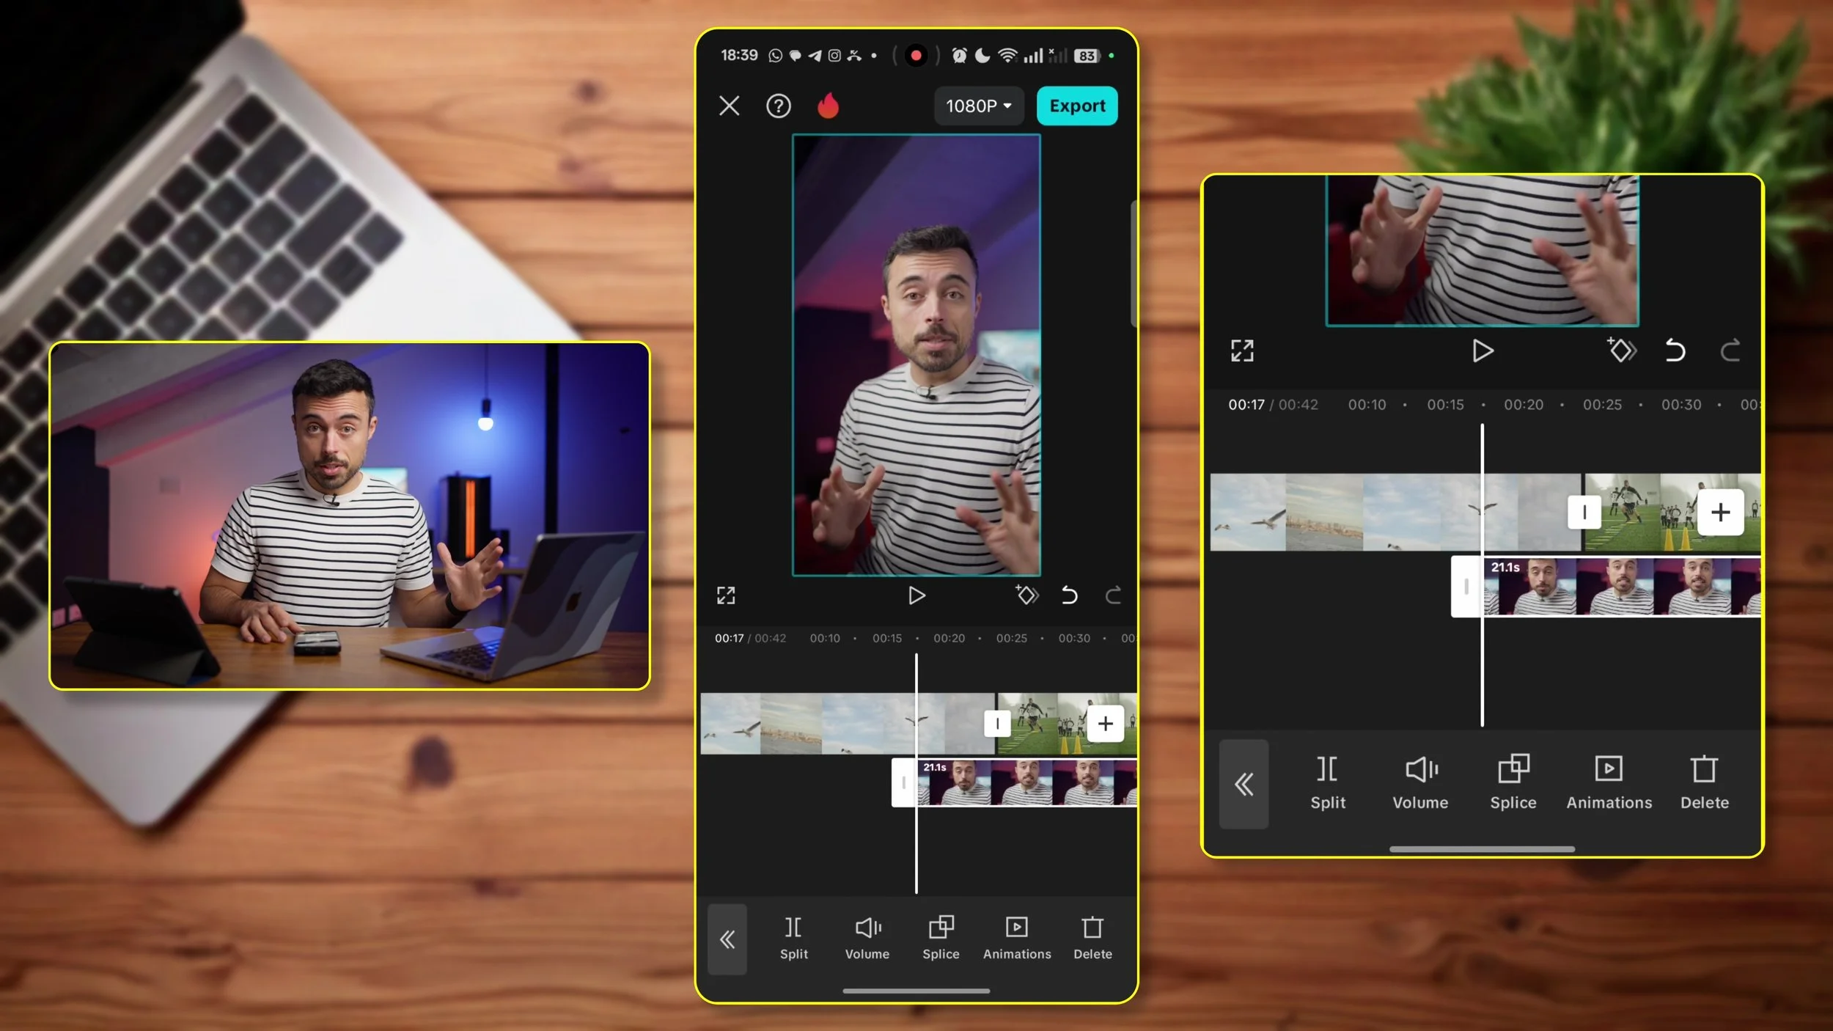Open the Volume tool in the phone toolbar

pos(867,938)
